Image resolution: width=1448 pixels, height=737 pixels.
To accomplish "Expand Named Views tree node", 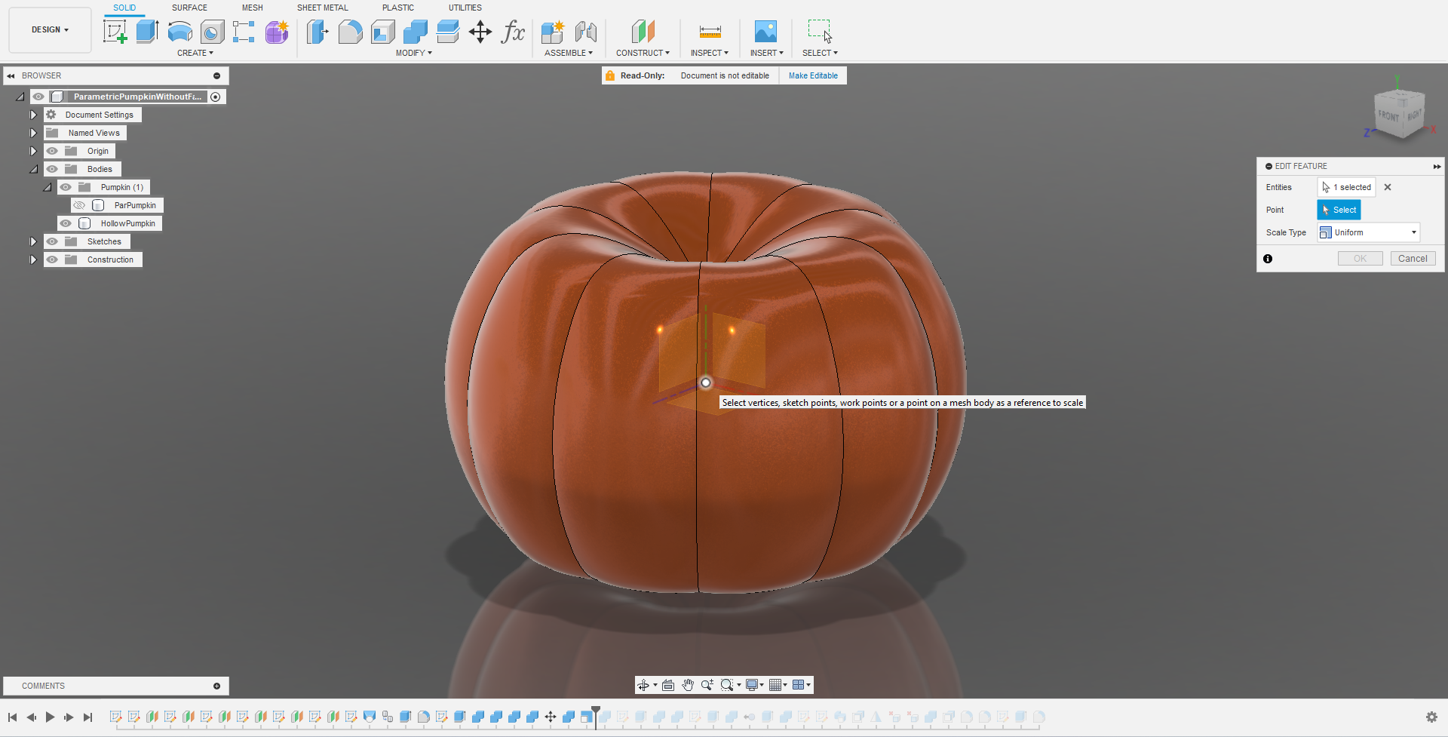I will [x=33, y=133].
